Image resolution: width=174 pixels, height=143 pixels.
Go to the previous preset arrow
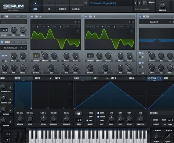click(135, 3)
